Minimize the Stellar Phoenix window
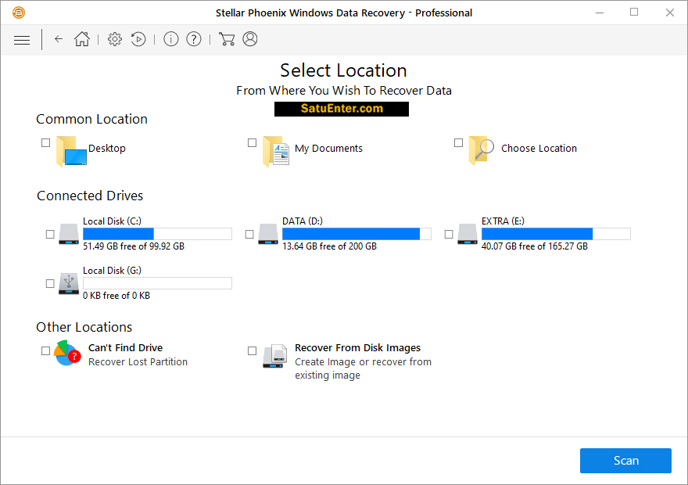Image resolution: width=688 pixels, height=485 pixels. (x=600, y=13)
